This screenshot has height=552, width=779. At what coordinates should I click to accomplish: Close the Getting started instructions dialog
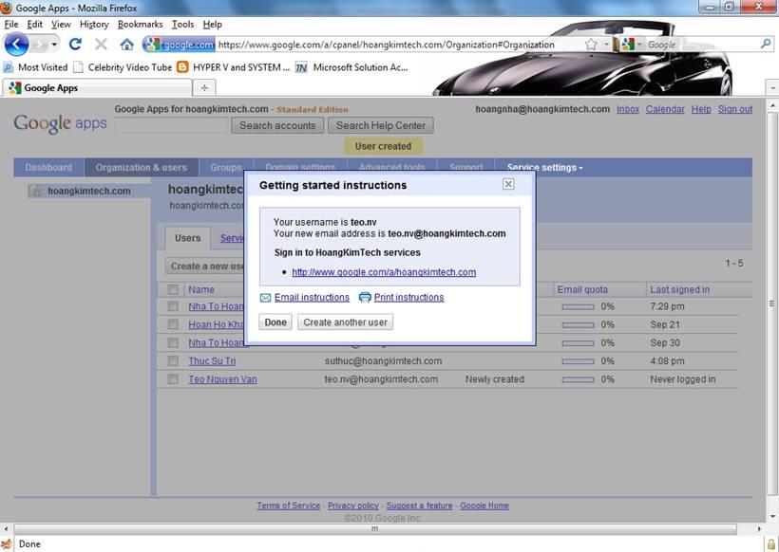(x=507, y=184)
